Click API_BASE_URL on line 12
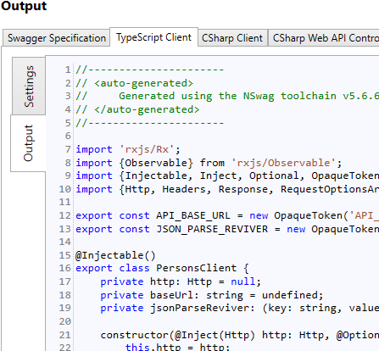 point(193,215)
